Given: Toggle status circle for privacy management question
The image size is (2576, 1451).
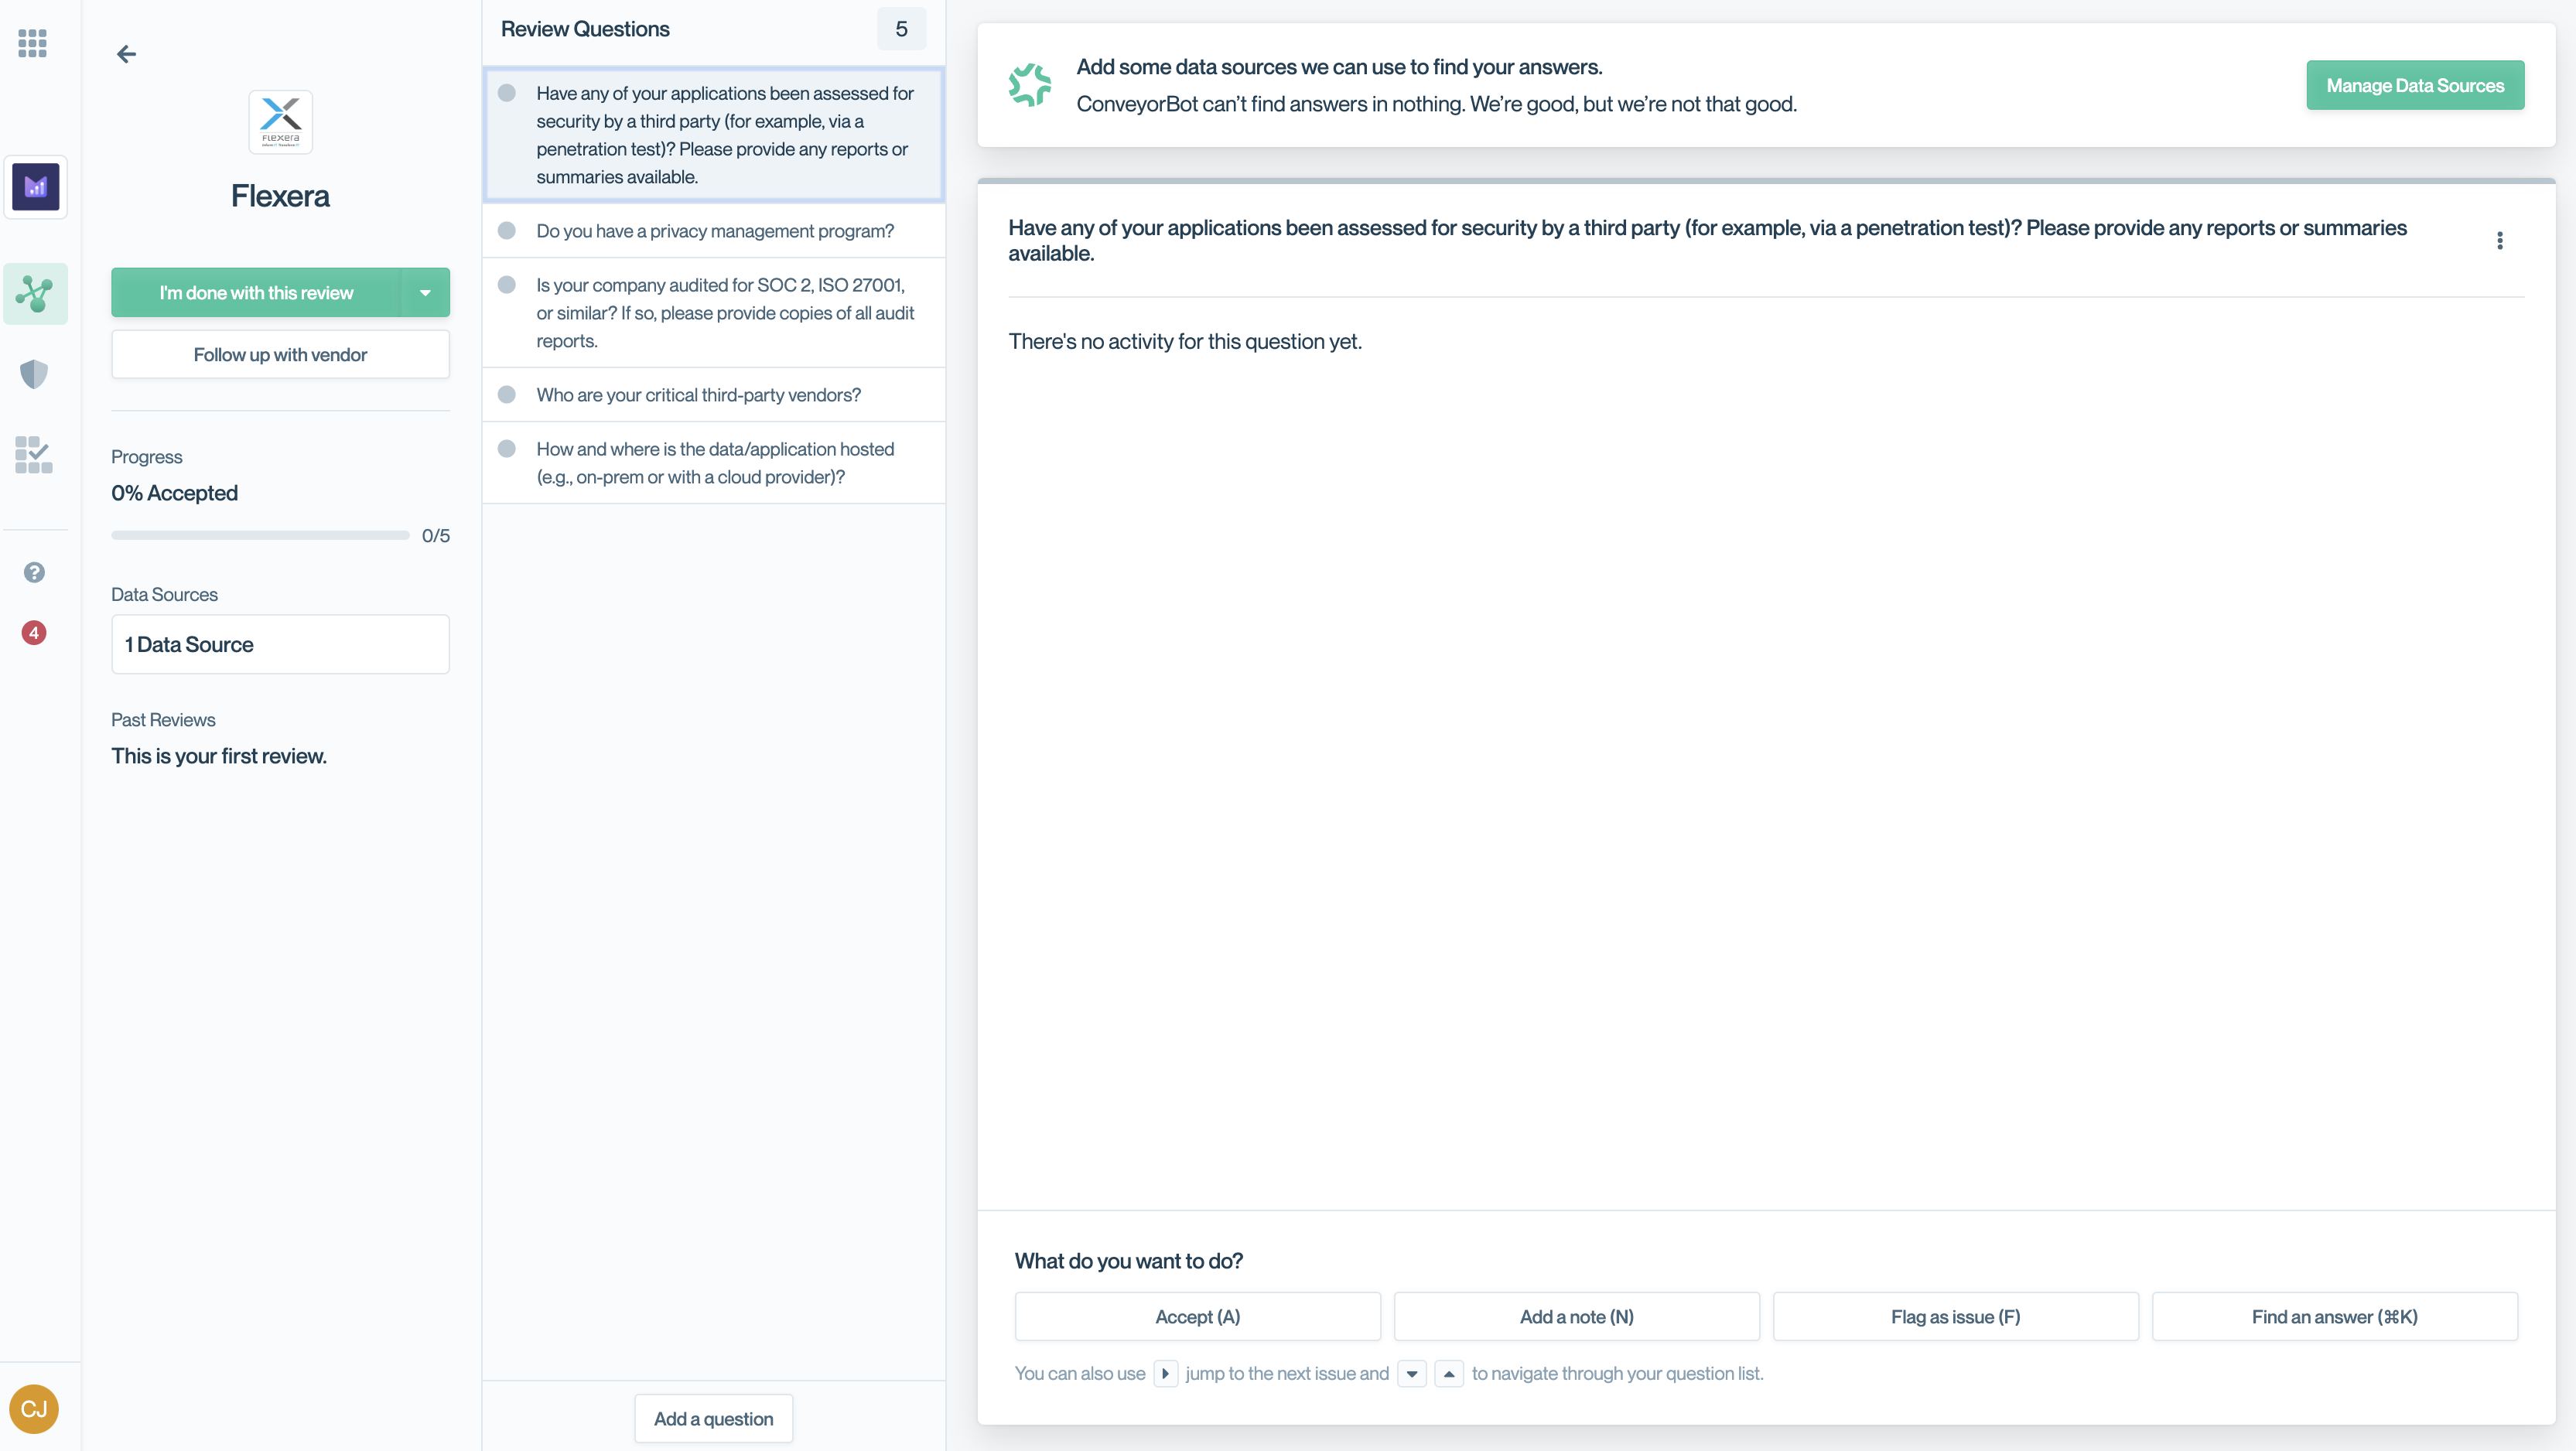Looking at the screenshot, I should (x=507, y=231).
